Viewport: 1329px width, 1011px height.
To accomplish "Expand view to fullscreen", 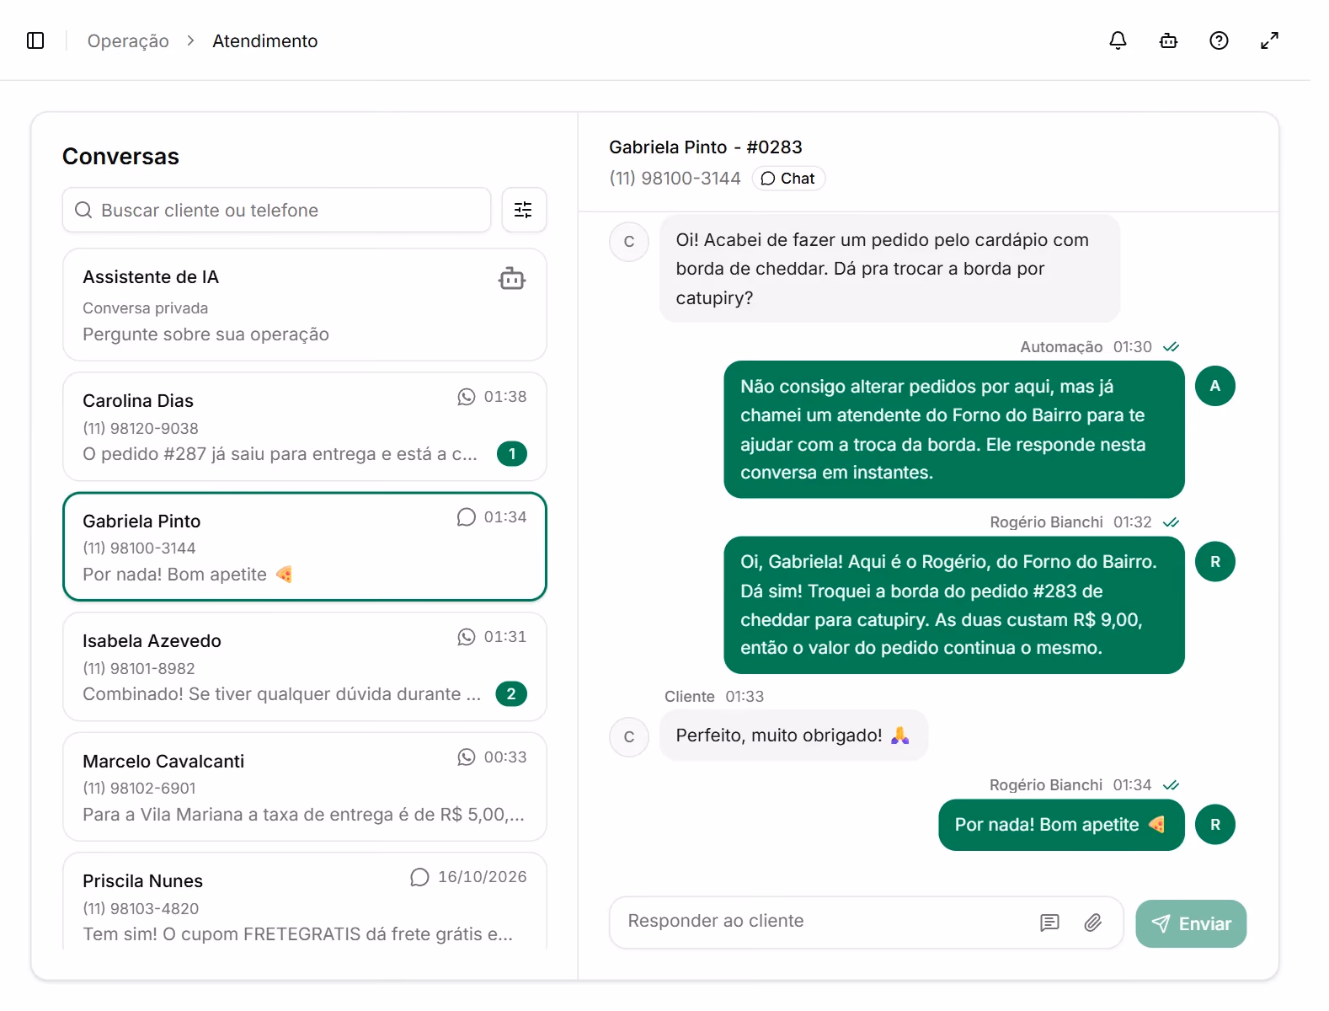I will coord(1269,40).
